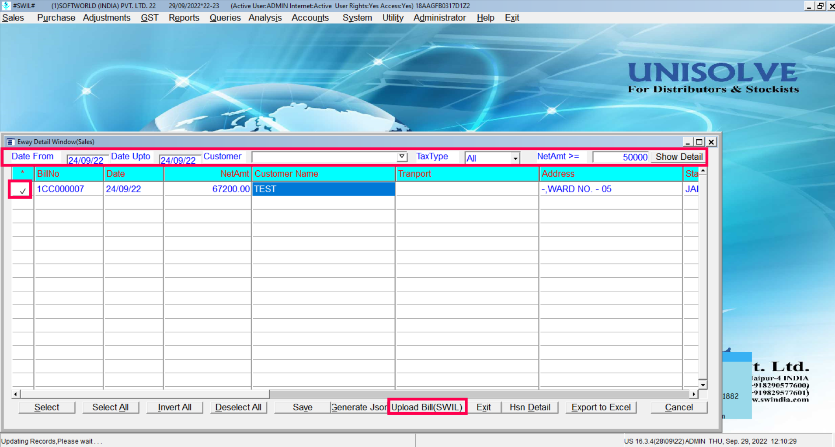The image size is (835, 447).
Task: Click the Generate Json button
Action: [x=359, y=407]
